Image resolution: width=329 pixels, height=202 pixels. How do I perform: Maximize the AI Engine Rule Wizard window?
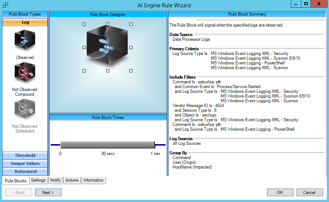tap(306, 4)
